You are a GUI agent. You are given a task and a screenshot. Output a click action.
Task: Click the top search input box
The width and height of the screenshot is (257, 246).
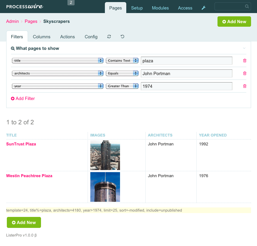(x=233, y=7)
